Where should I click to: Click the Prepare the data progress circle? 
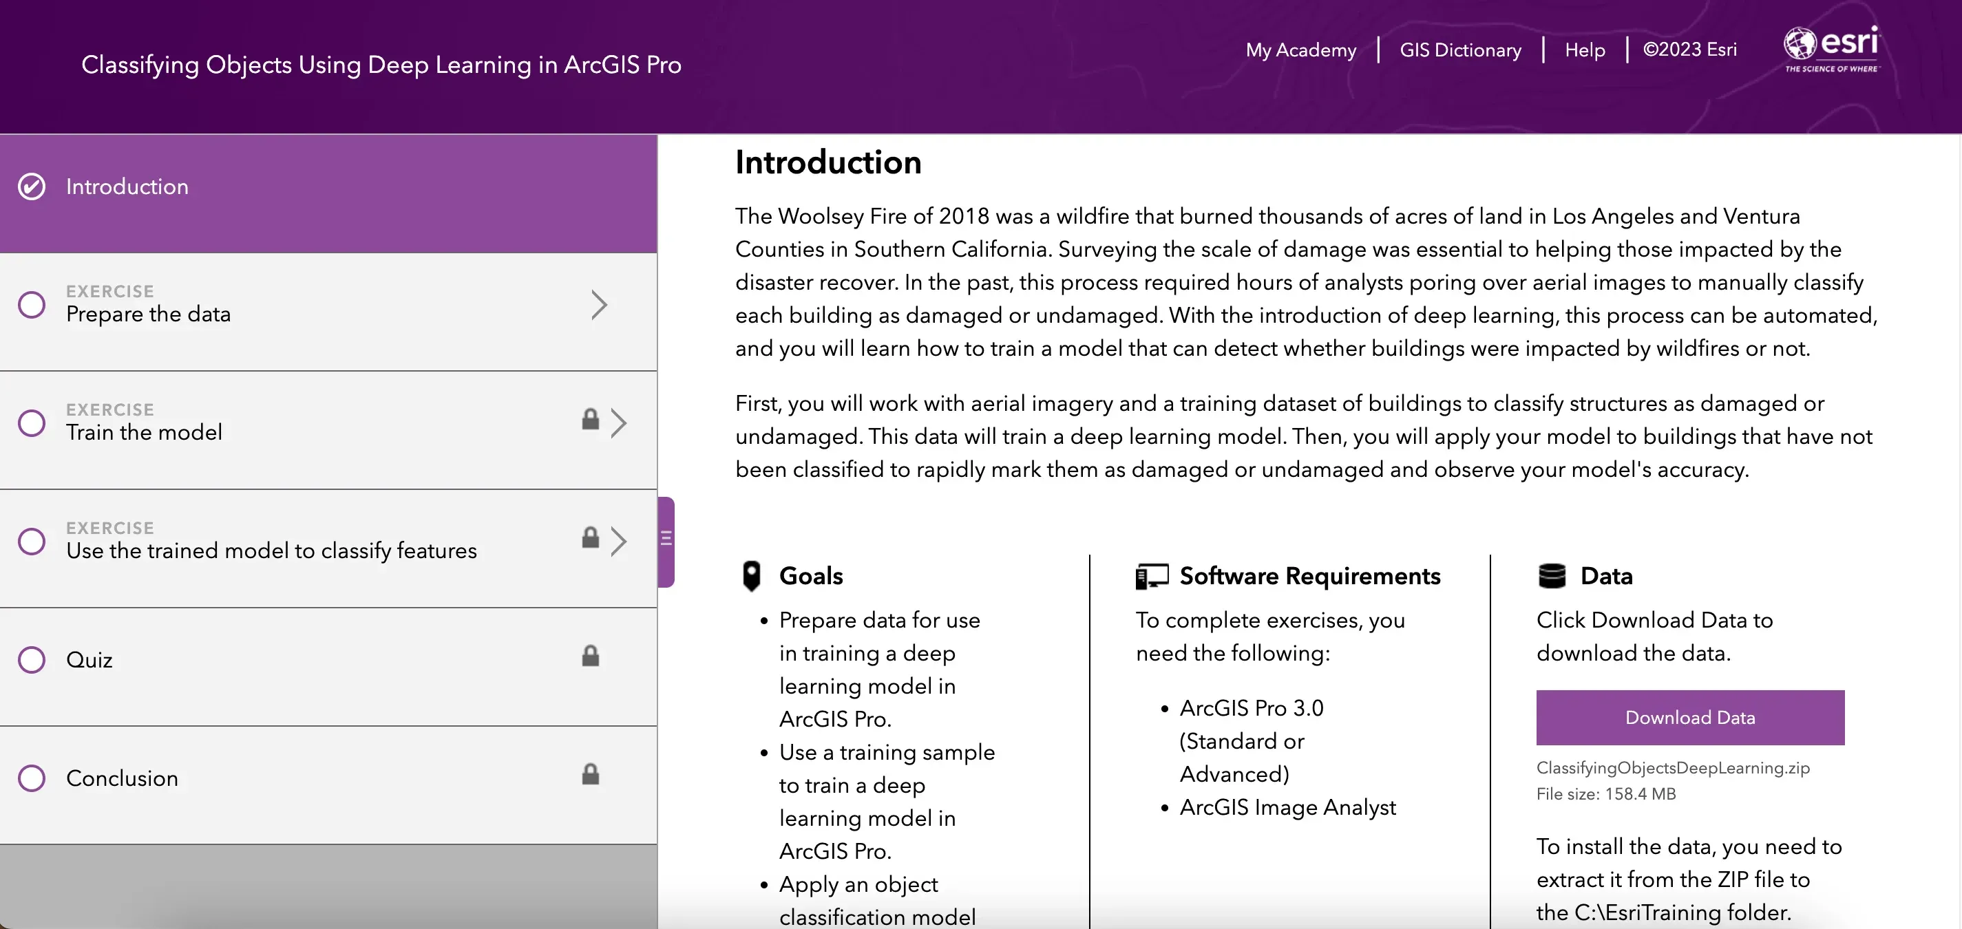(x=32, y=305)
